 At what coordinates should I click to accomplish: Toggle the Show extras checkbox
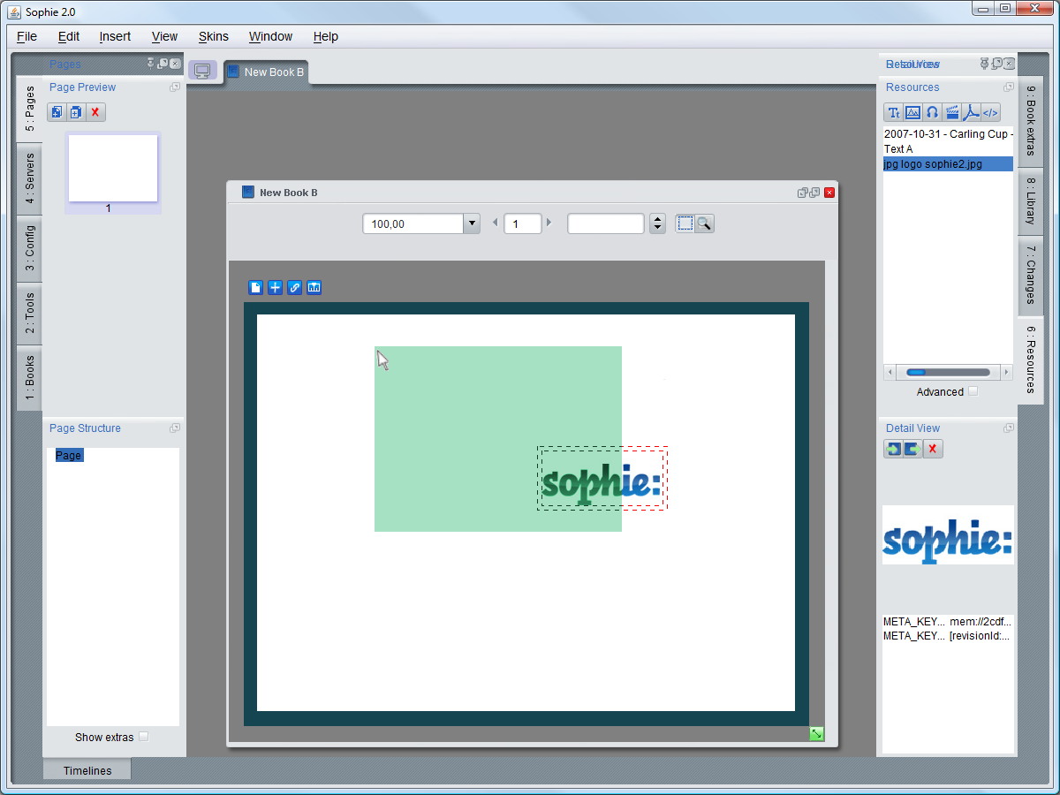pyautogui.click(x=144, y=737)
